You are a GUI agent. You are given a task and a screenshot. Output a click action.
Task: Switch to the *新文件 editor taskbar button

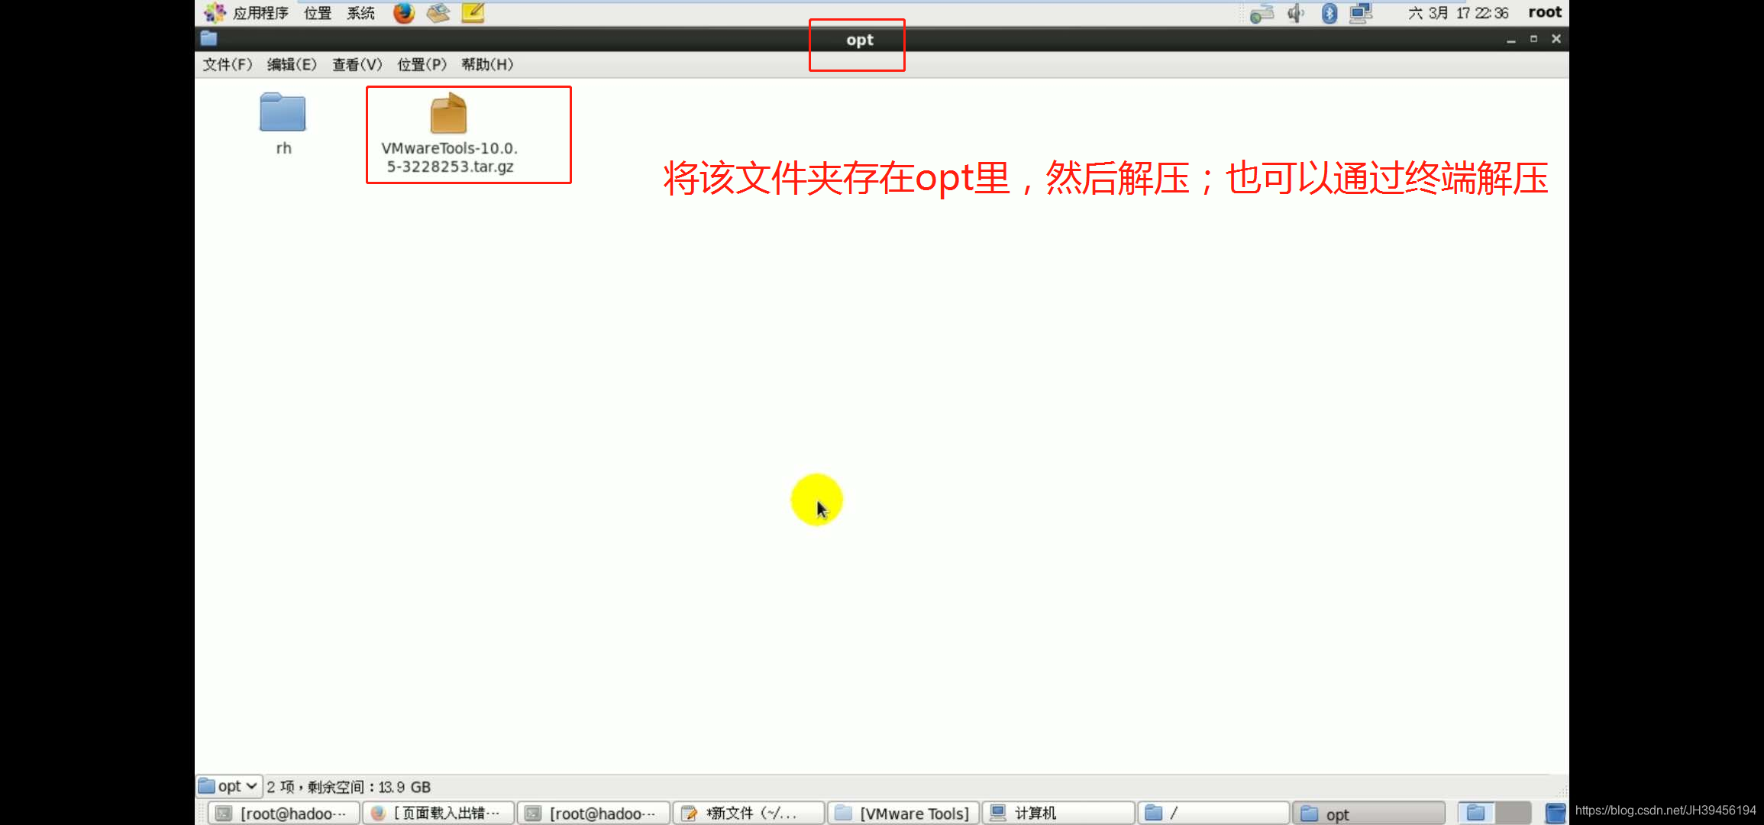(x=749, y=814)
